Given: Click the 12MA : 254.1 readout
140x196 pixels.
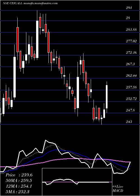Looking at the screenshot, I should pyautogui.click(x=19, y=186).
